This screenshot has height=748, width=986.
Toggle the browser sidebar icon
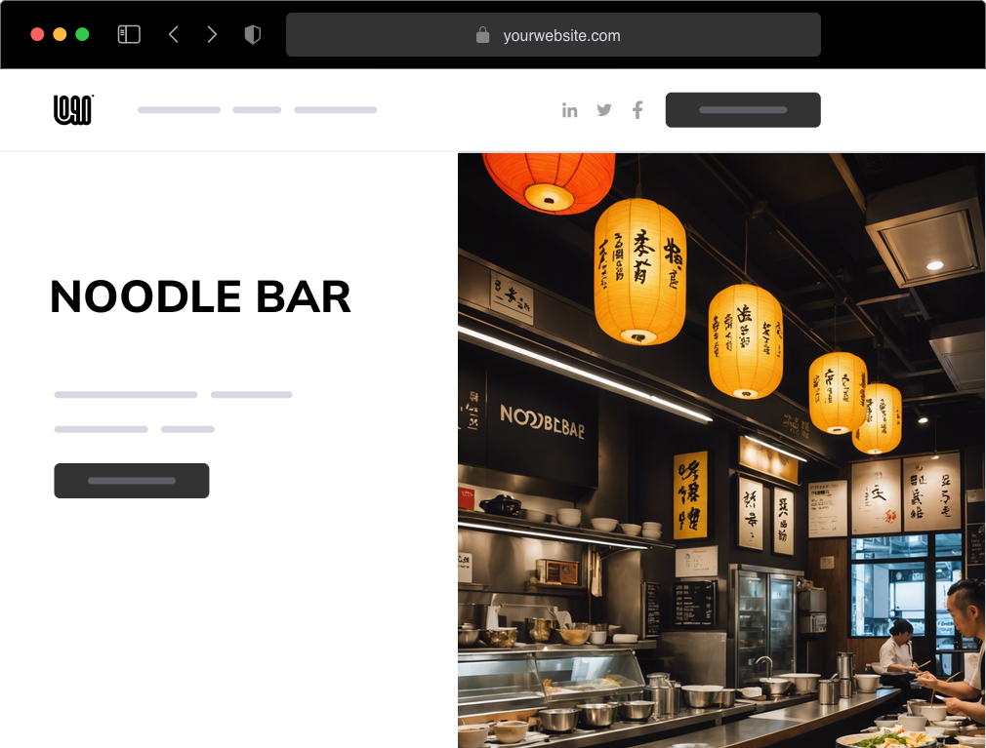tap(129, 34)
